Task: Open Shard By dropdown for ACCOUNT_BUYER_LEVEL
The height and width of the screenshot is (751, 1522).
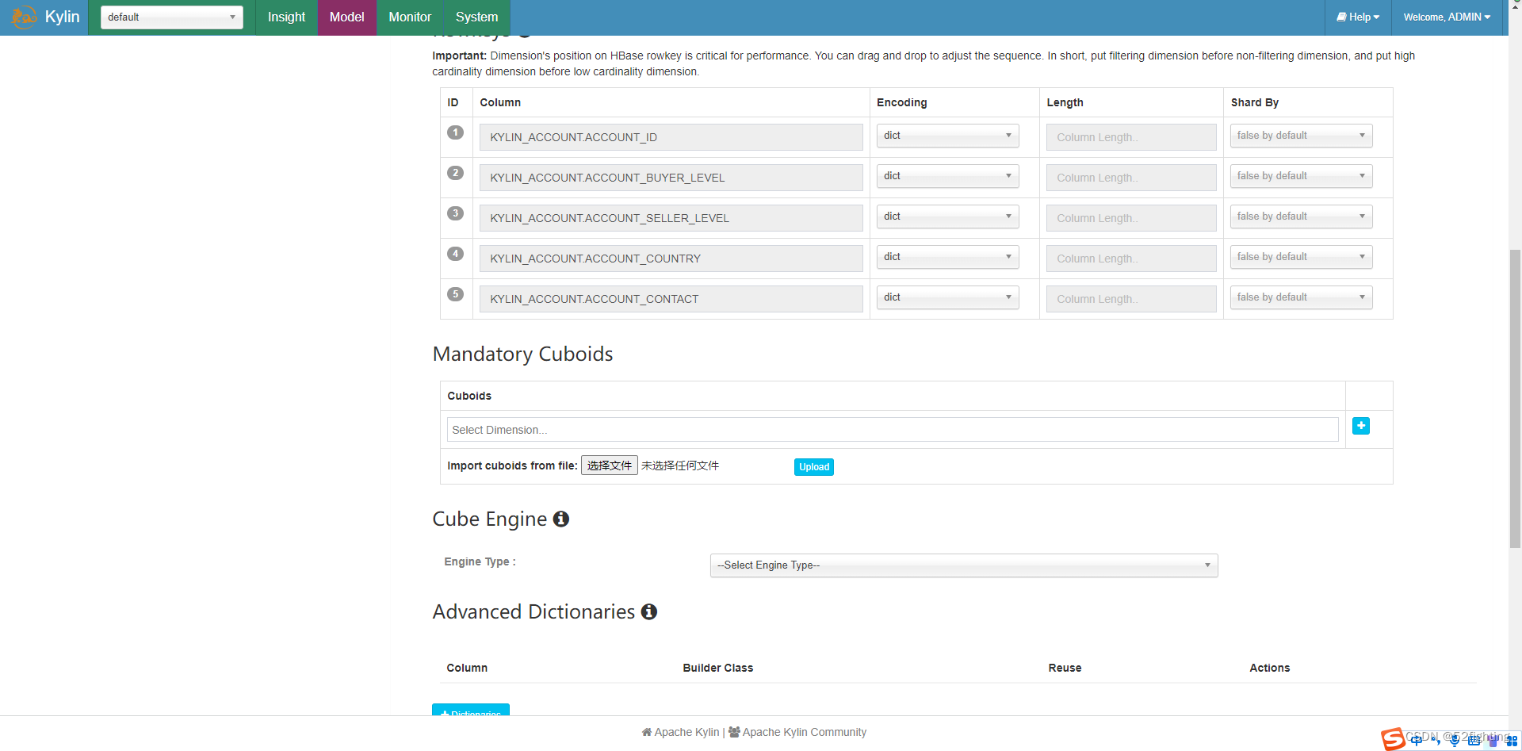Action: tap(1301, 176)
